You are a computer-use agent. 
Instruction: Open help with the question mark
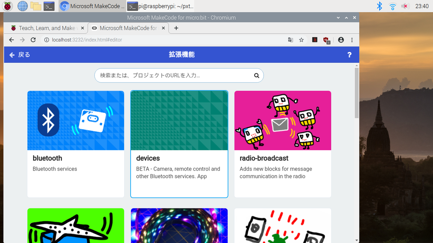tap(349, 55)
